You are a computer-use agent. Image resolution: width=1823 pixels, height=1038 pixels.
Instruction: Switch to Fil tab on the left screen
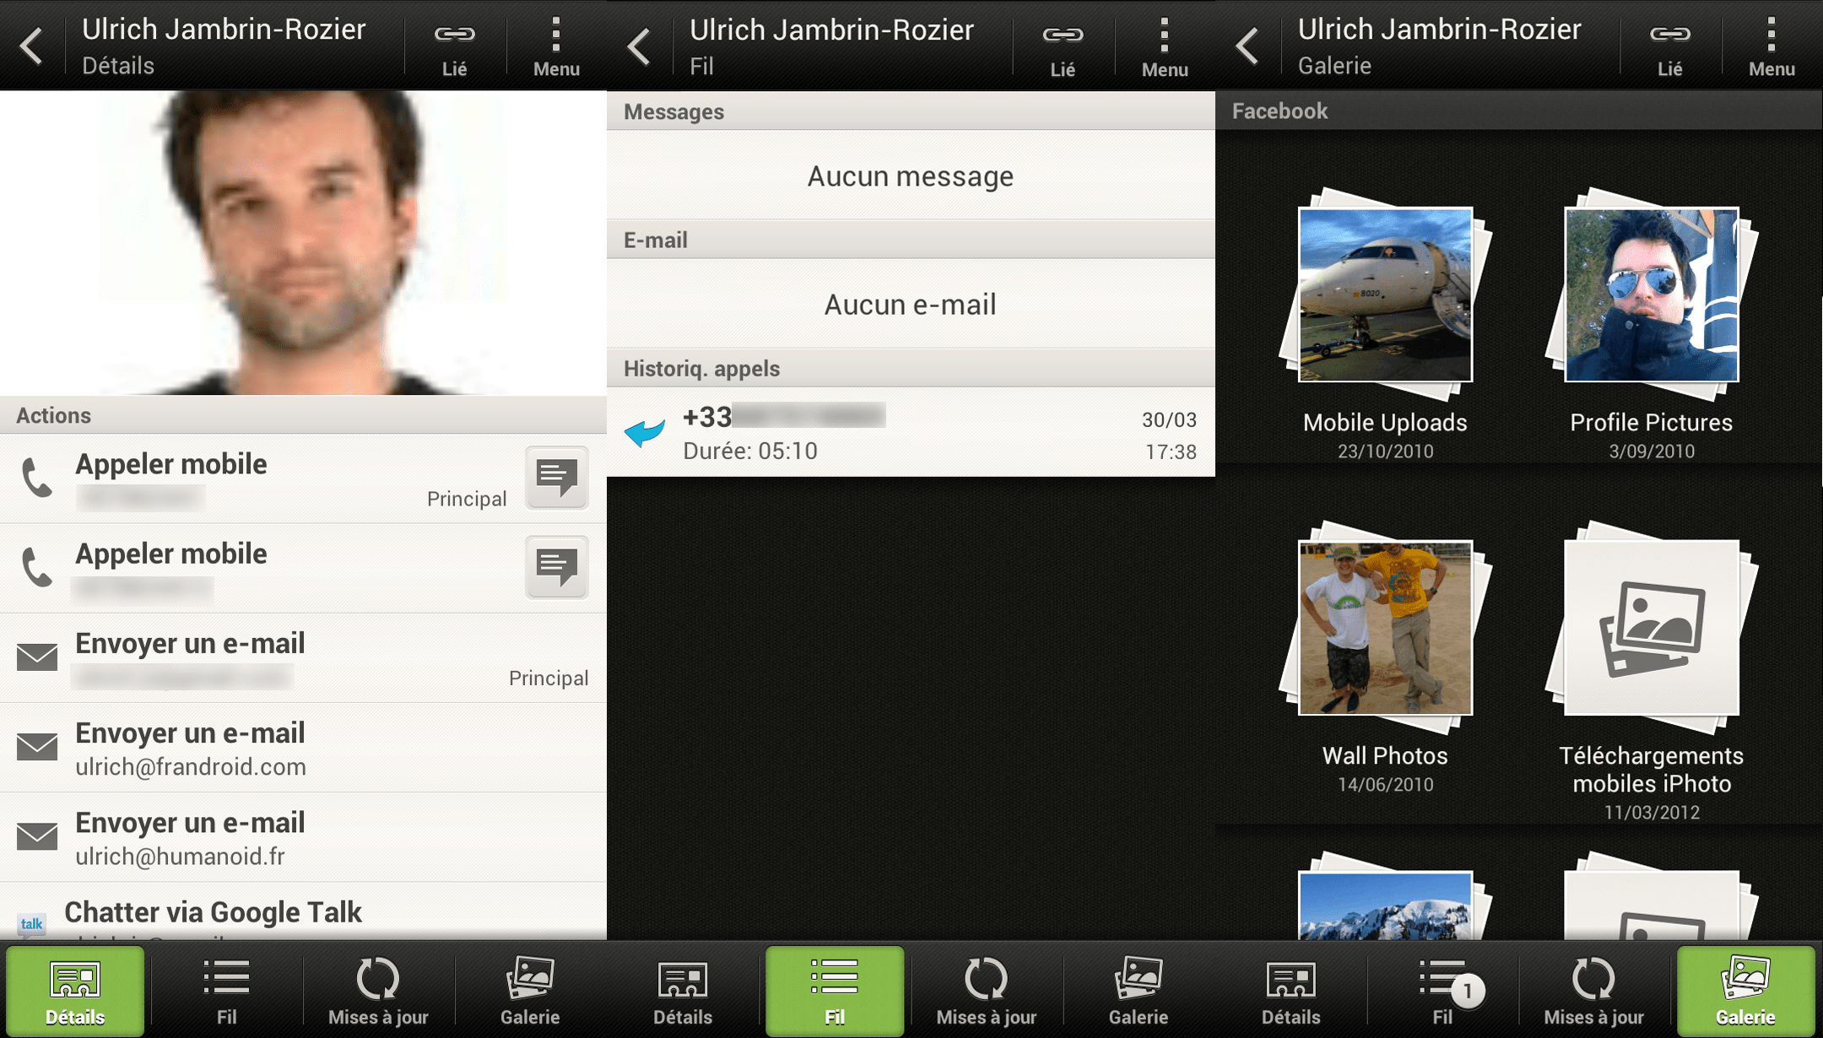[x=227, y=991]
